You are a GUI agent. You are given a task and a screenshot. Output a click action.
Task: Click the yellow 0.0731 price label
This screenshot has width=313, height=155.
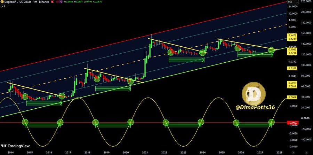[292, 53]
